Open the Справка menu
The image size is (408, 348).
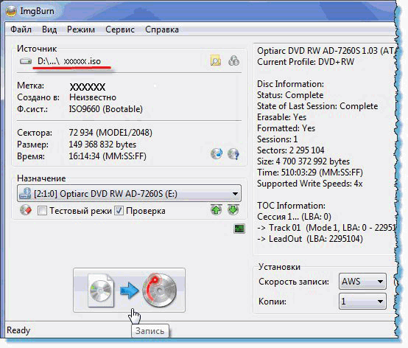(x=162, y=29)
